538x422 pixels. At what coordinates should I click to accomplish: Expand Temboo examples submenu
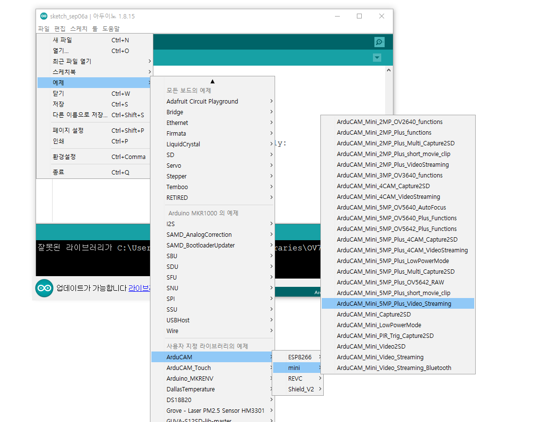[213, 187]
